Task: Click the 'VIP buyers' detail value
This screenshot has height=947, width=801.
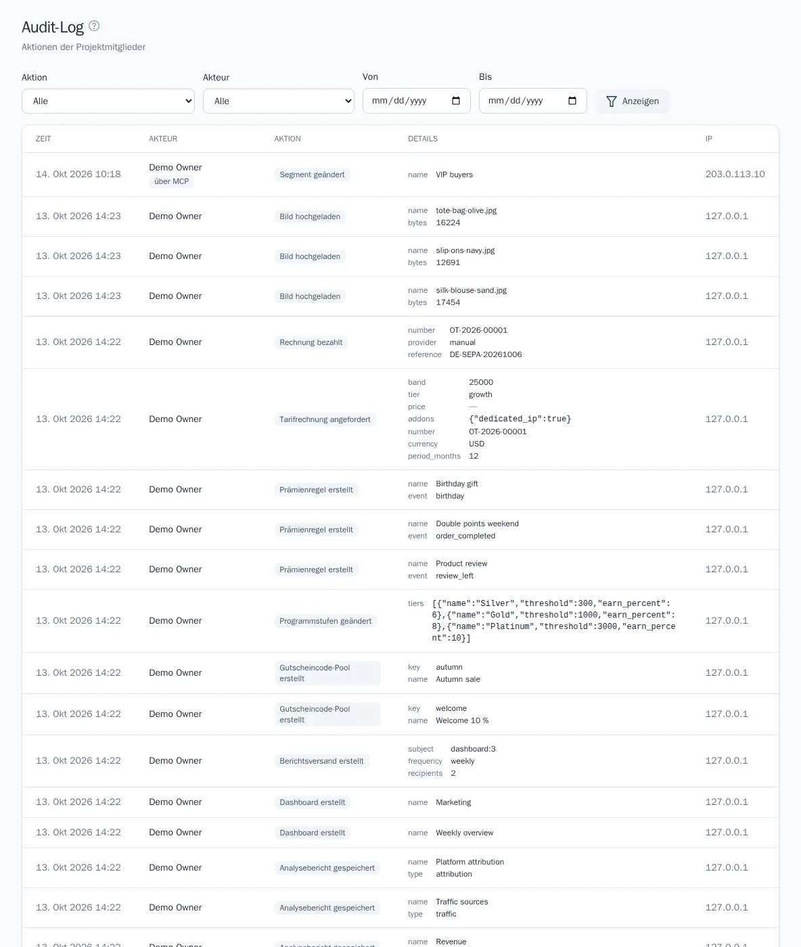Action: point(455,175)
